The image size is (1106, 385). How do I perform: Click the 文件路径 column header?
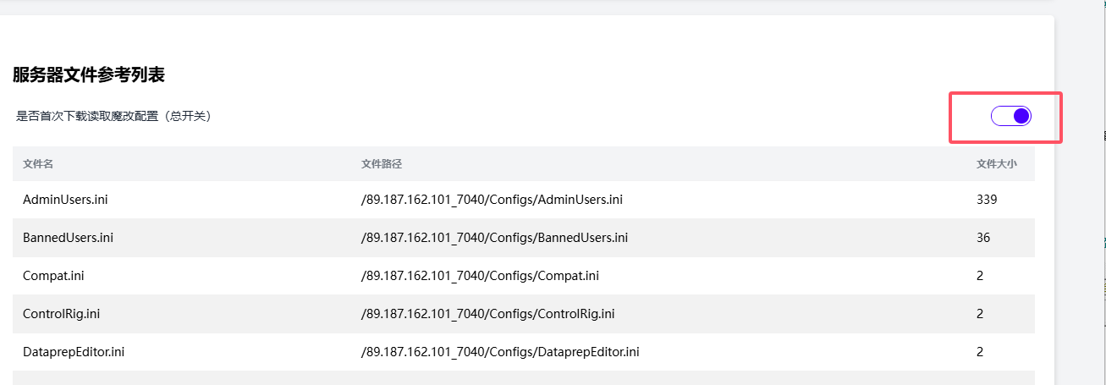[x=377, y=163]
